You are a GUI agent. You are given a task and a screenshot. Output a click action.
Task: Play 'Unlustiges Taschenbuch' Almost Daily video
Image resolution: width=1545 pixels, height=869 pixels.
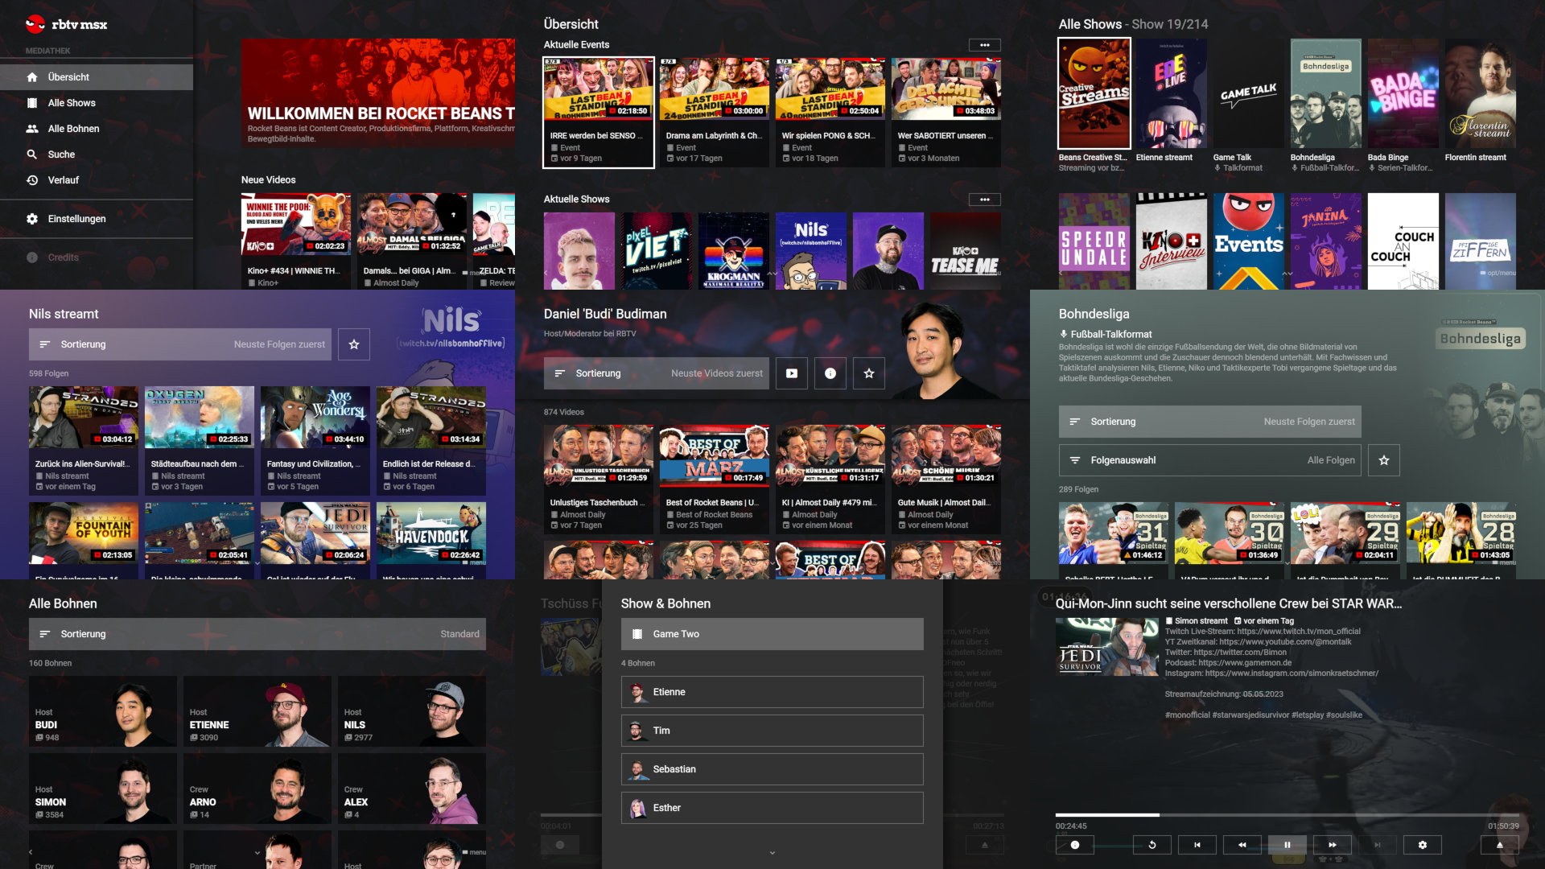pyautogui.click(x=599, y=479)
